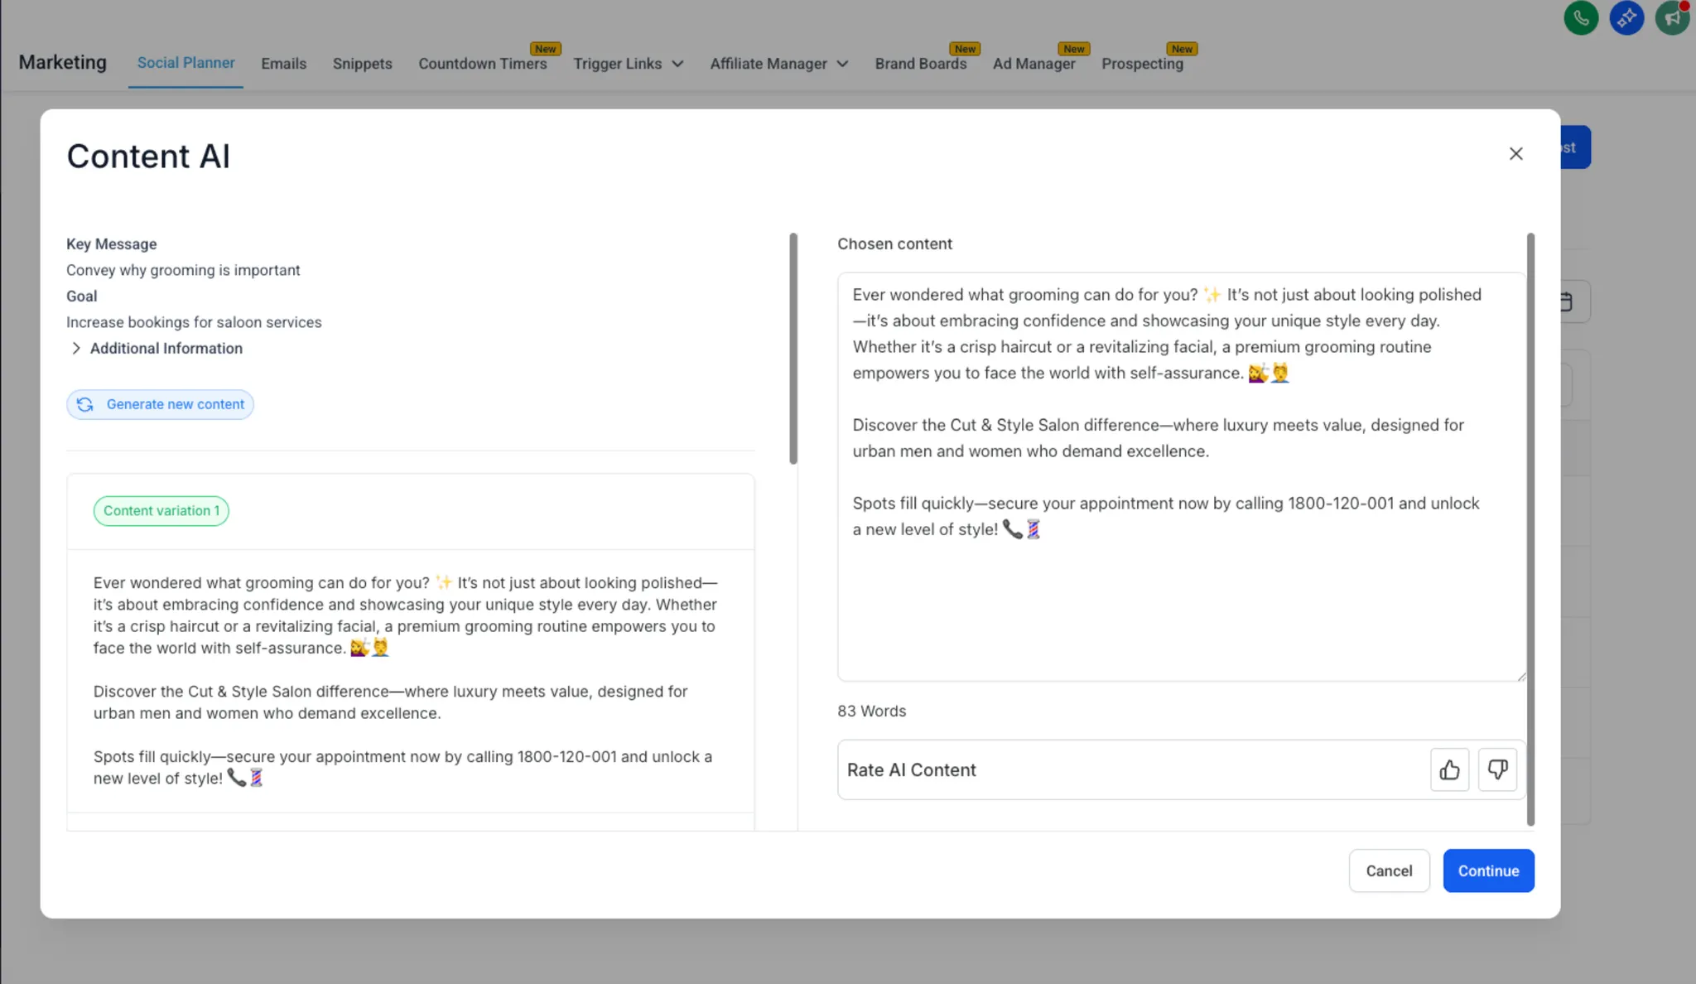This screenshot has height=984, width=1696.
Task: Open the megaphone announcements icon
Action: coord(1671,17)
